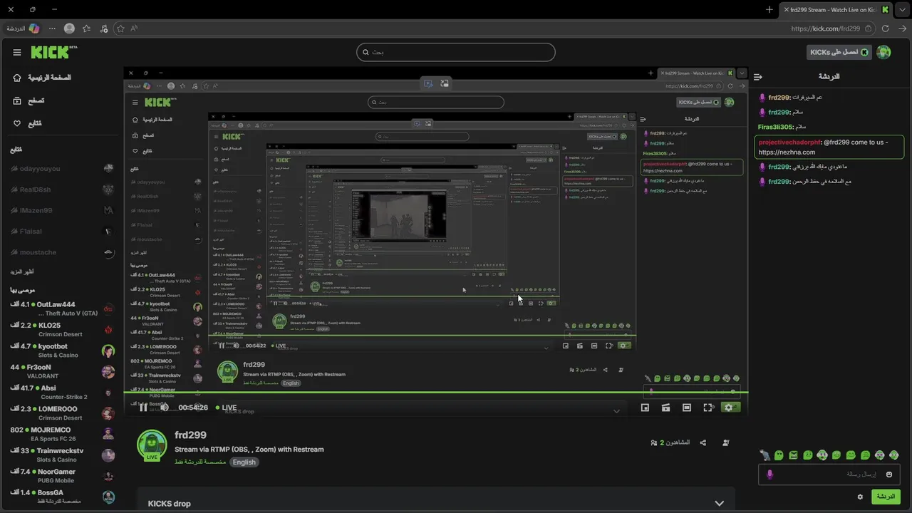Open kyootbot recommended channel
912x513 pixels.
click(x=61, y=351)
